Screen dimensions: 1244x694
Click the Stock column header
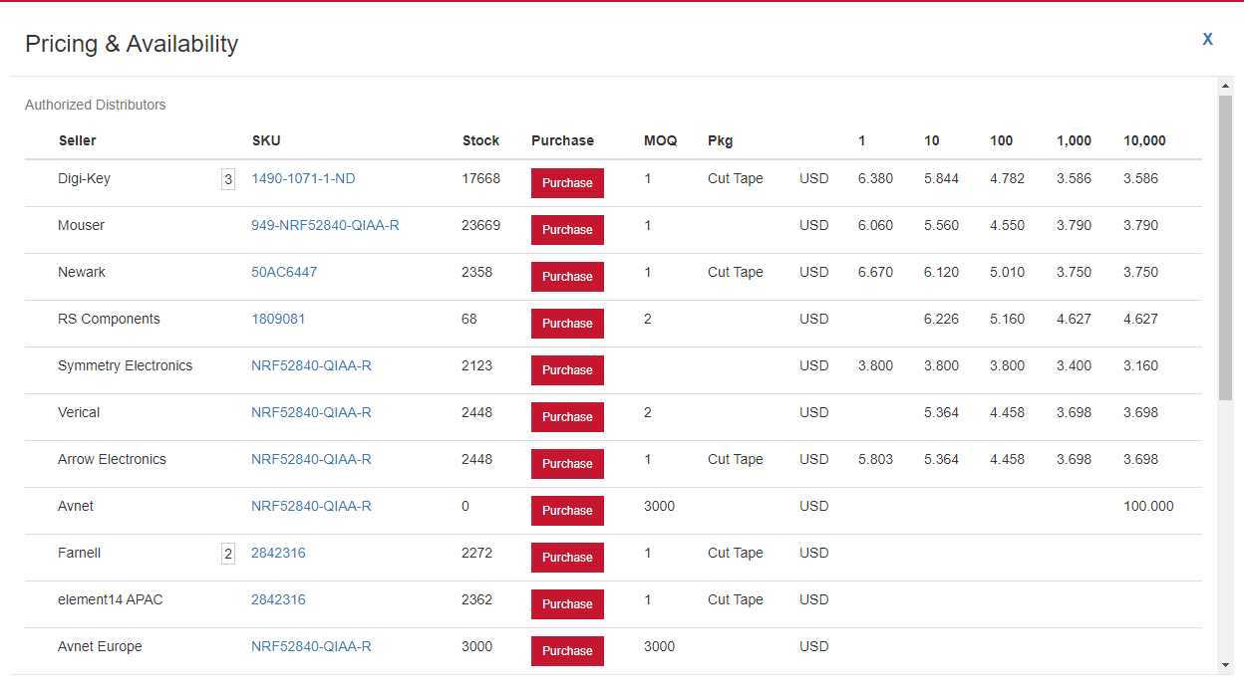click(x=480, y=140)
